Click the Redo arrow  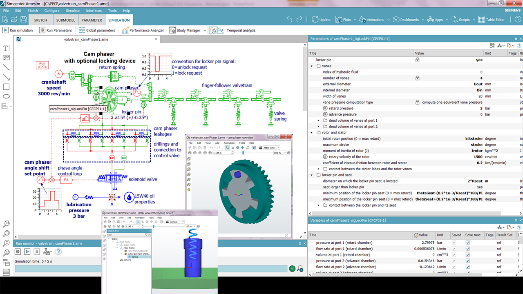click(x=299, y=19)
